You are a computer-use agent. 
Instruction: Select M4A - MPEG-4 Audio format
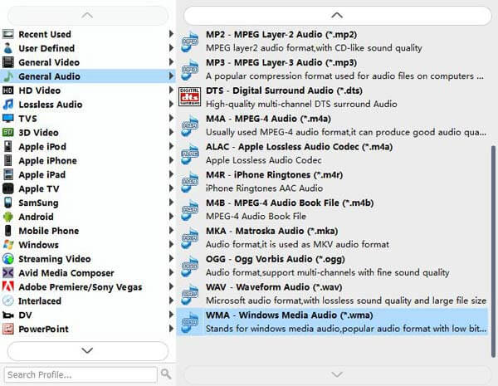click(x=332, y=125)
